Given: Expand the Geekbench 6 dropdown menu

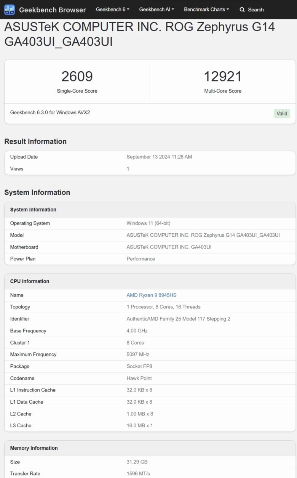Looking at the screenshot, I should click(113, 10).
